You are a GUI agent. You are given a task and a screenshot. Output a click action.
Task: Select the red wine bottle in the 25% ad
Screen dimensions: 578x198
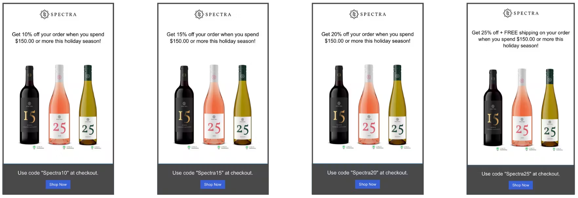(493, 109)
